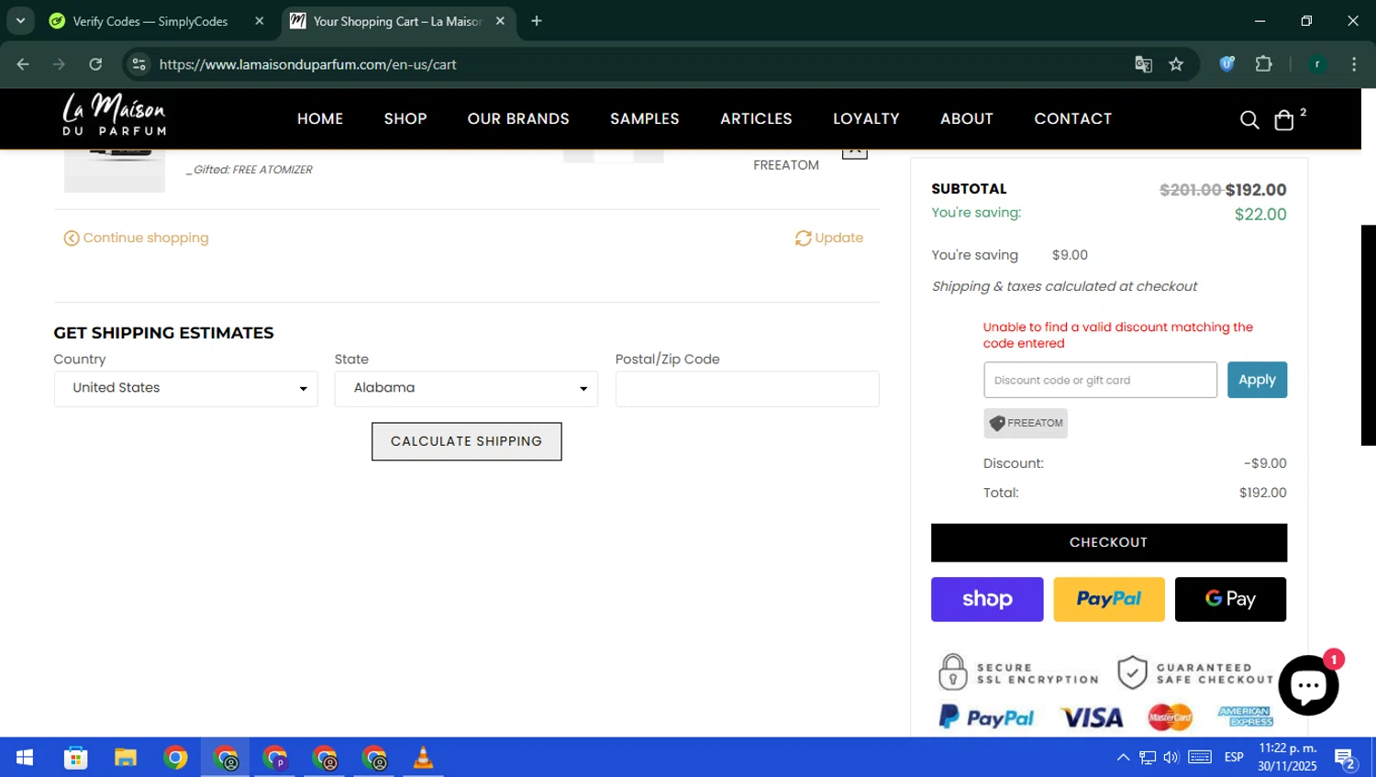
Task: Click the cart item product thumbnail
Action: pyautogui.click(x=114, y=171)
